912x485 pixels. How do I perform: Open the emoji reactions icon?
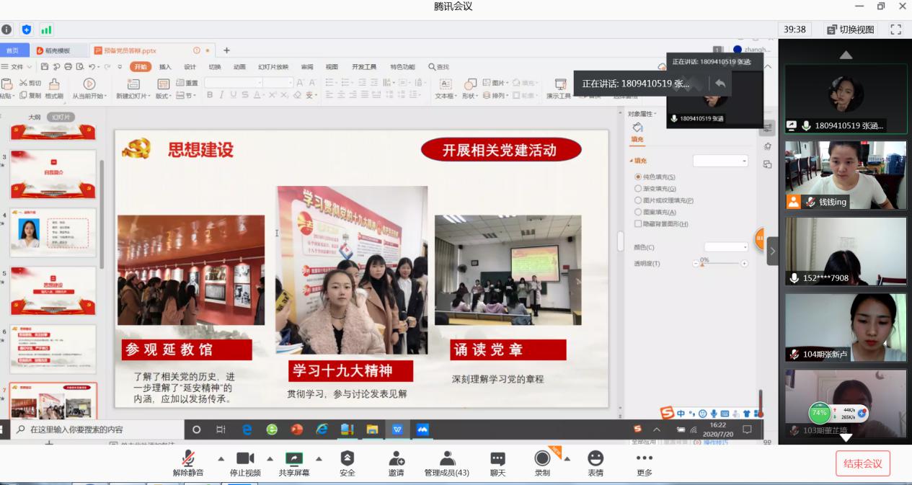pos(595,459)
